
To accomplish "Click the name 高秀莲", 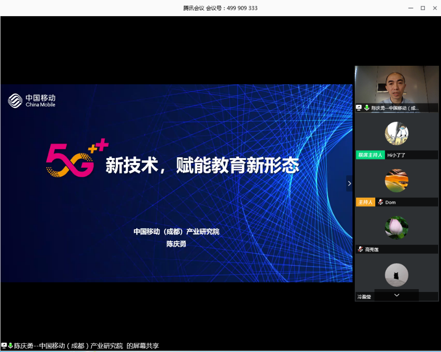I will [371, 250].
